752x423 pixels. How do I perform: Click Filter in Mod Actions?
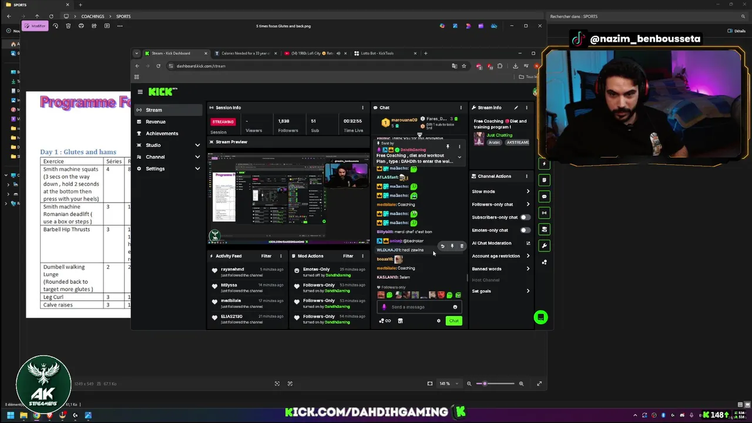348,256
